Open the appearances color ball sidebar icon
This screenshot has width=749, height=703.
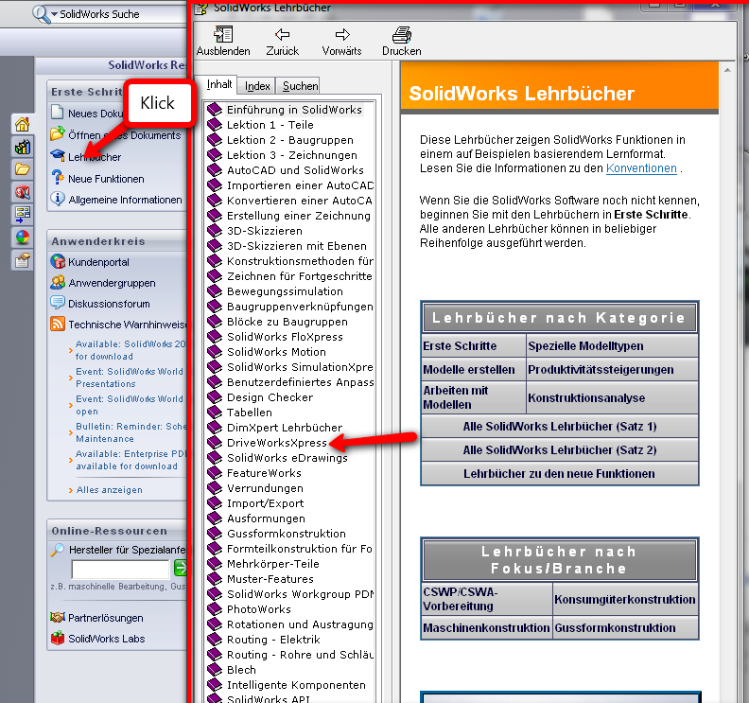click(22, 237)
